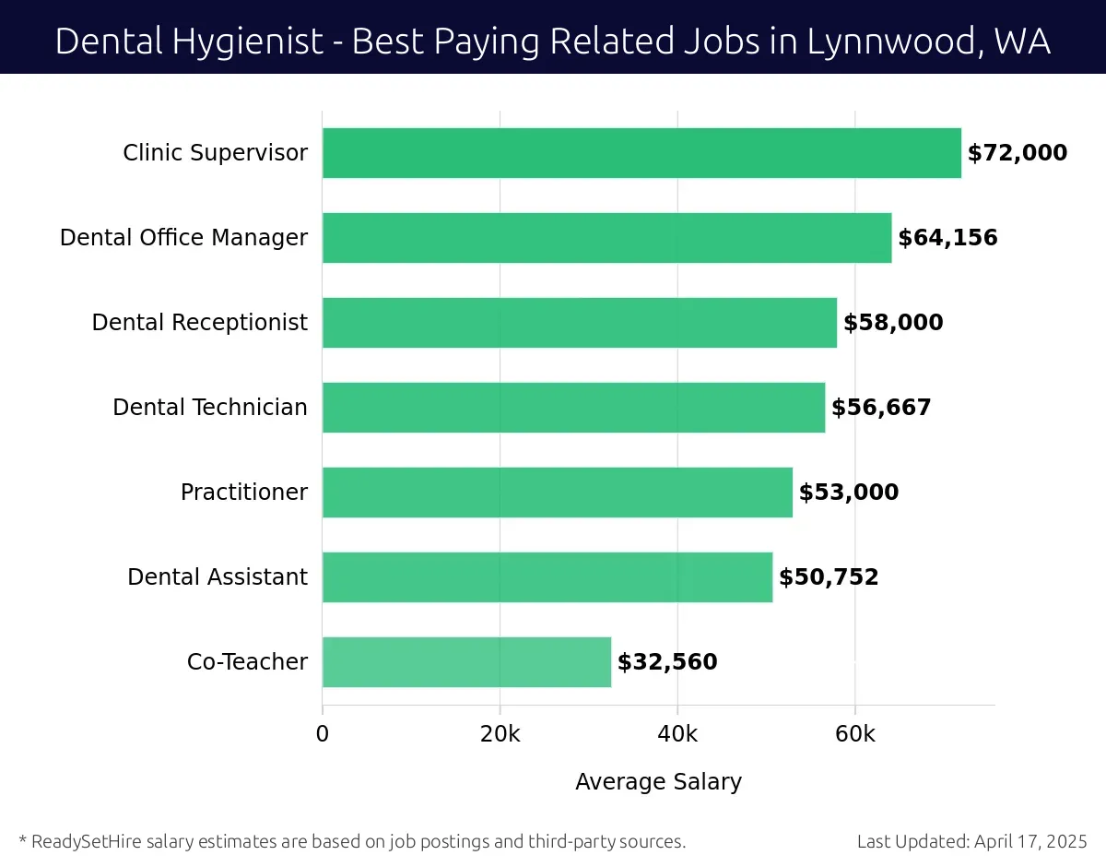Image resolution: width=1106 pixels, height=867 pixels.
Task: Click the $50,752 value
Action: (x=829, y=577)
